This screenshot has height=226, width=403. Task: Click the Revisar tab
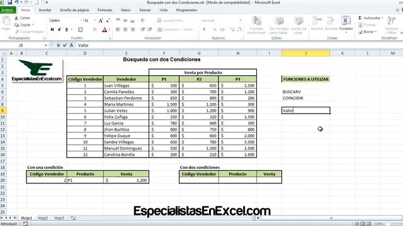point(145,10)
